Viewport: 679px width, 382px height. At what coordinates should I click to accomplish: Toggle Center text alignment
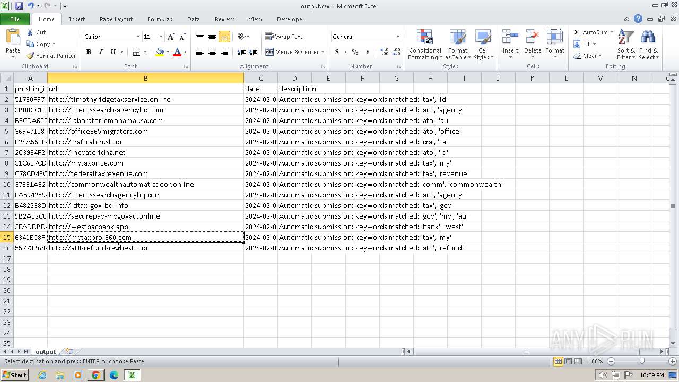(x=212, y=52)
